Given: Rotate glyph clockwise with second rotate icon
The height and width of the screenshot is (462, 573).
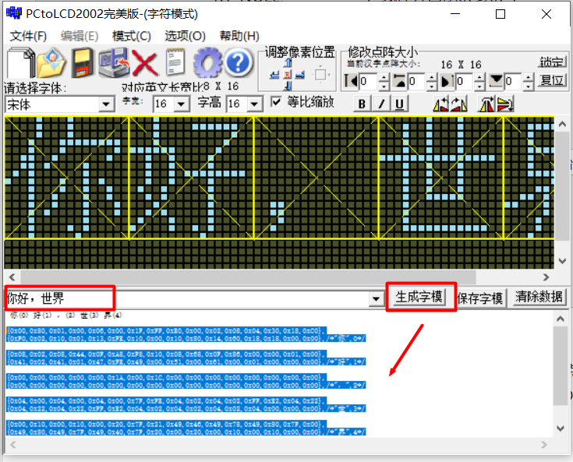Looking at the screenshot, I should pos(458,104).
